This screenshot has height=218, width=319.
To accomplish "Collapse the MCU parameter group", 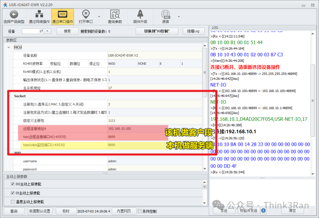I will click(x=9, y=47).
